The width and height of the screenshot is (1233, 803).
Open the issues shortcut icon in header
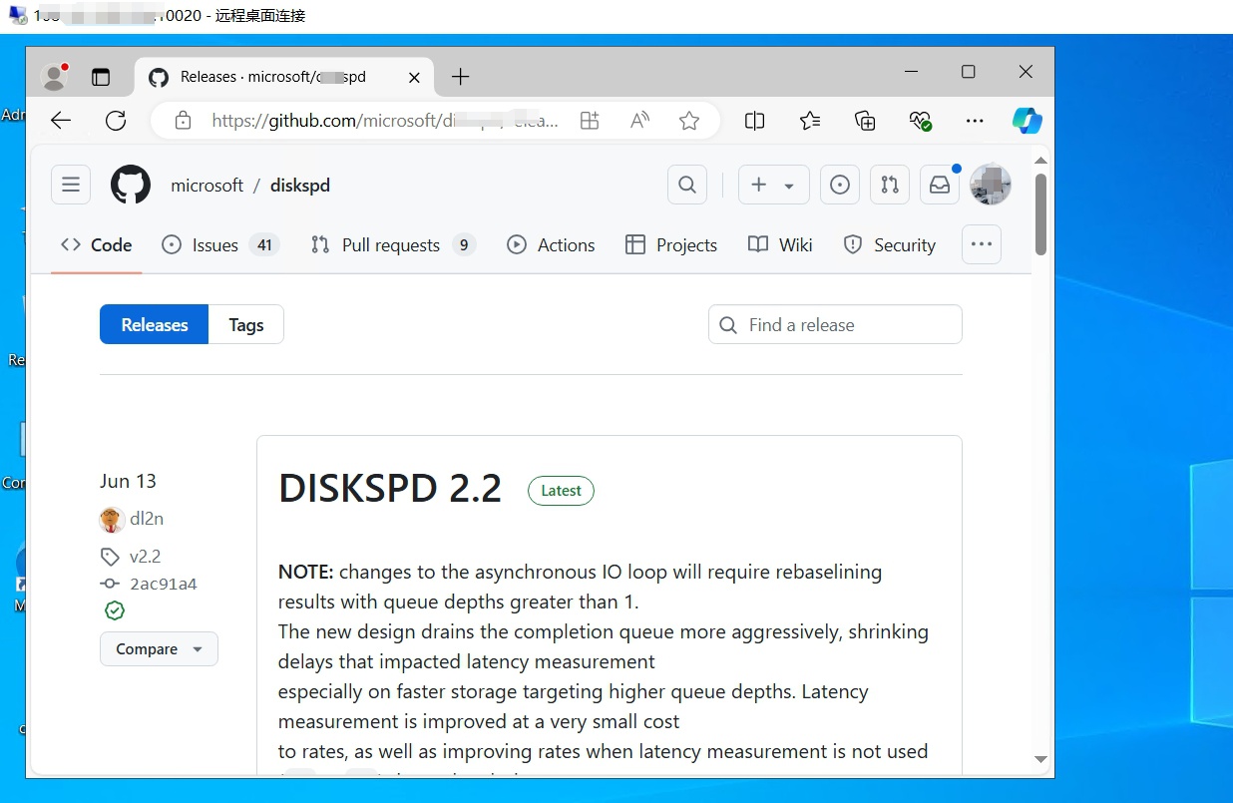click(x=840, y=186)
